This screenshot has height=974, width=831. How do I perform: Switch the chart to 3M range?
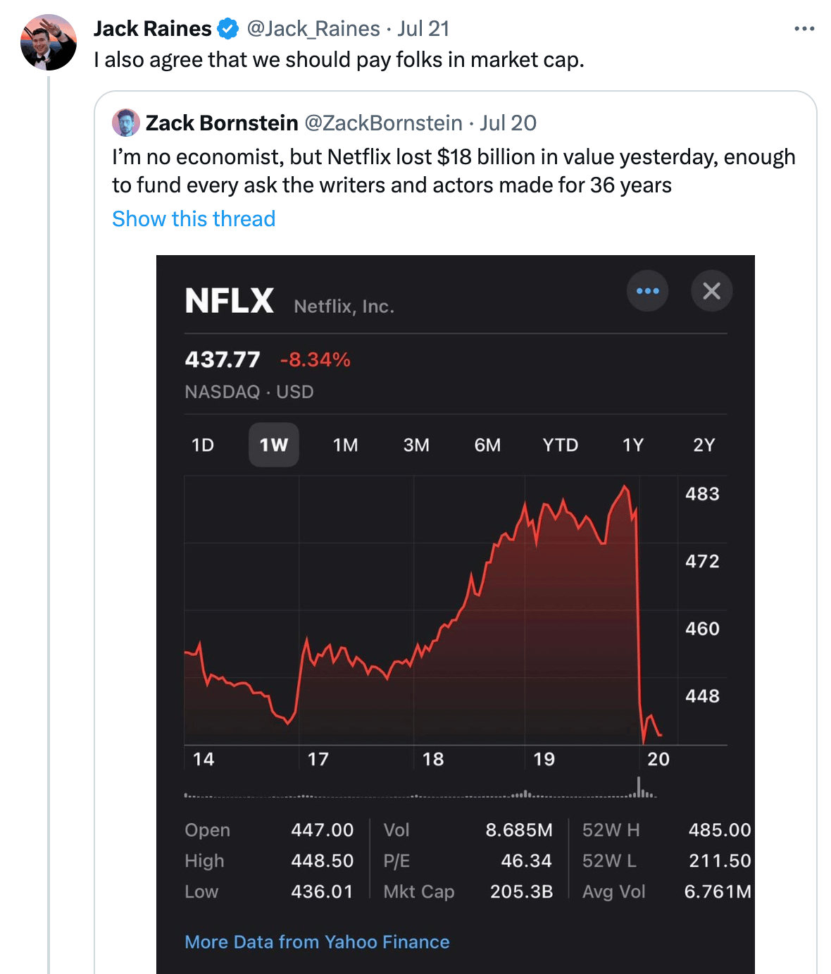[x=416, y=445]
